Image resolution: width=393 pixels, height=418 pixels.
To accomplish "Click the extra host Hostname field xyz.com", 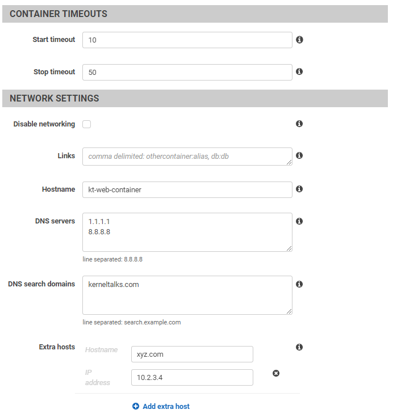I will click(192, 354).
